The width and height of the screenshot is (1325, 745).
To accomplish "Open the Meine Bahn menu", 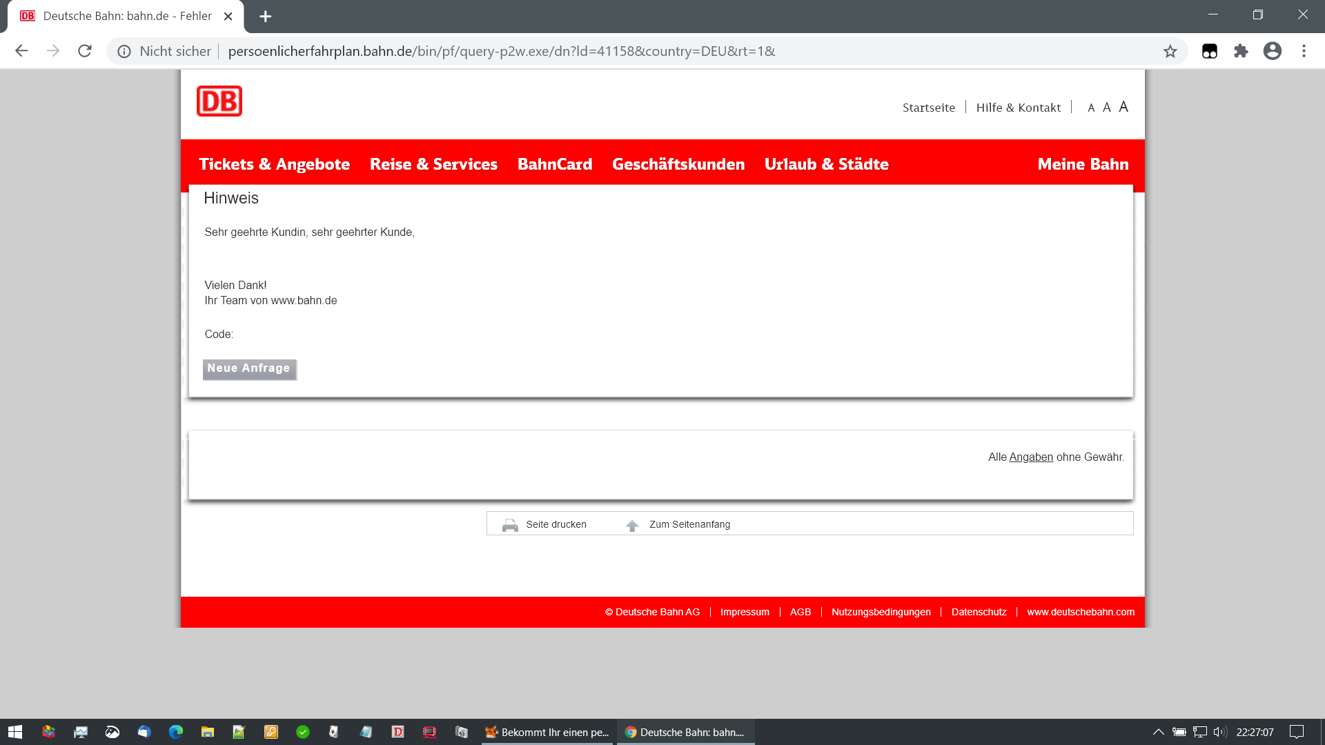I will pos(1083,164).
